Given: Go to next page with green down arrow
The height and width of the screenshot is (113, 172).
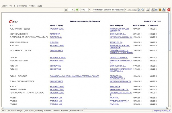Looking at the screenshot, I should 77,10.
